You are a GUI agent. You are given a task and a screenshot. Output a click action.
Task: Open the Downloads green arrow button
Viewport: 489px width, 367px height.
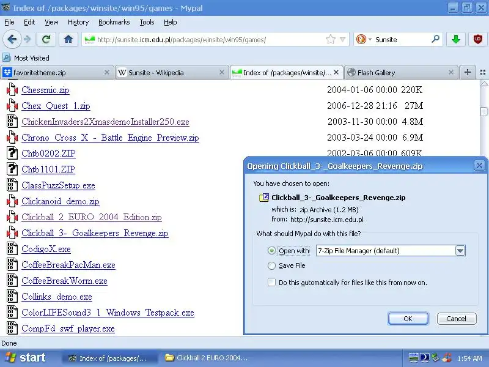coord(455,40)
